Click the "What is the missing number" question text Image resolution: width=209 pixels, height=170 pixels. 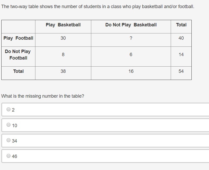point(43,96)
